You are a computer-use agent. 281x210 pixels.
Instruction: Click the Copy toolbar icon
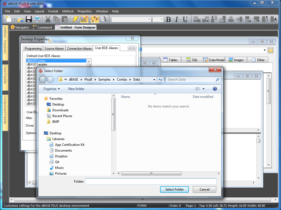tap(56, 19)
